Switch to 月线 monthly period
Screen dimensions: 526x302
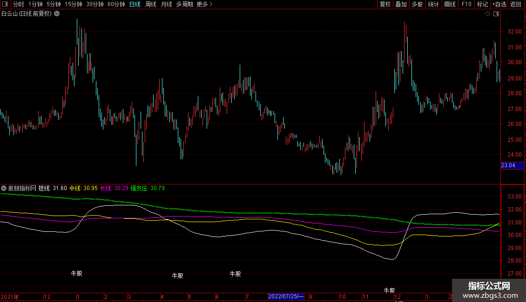[166, 4]
